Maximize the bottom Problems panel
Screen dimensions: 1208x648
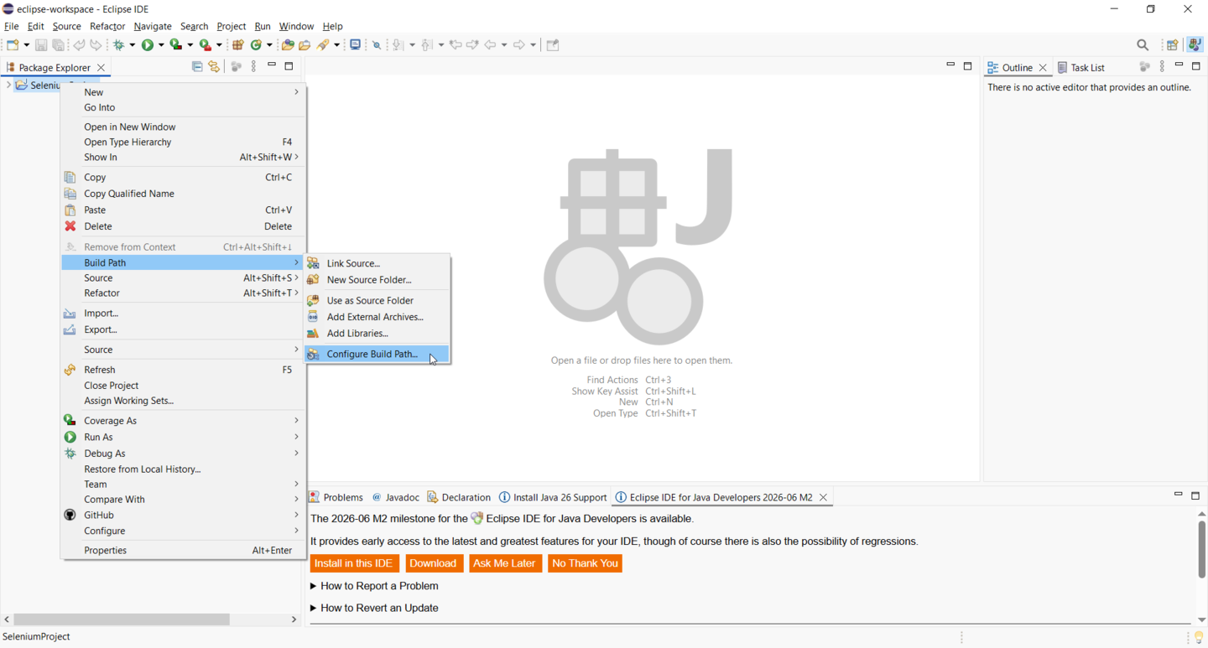1196,496
